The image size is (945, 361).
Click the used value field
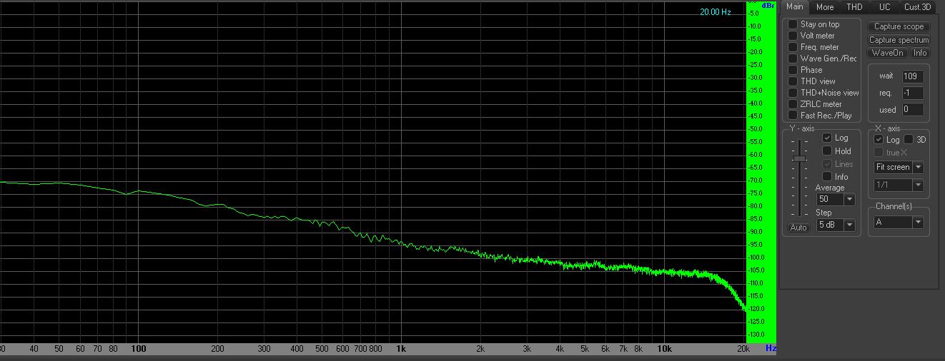[x=913, y=110]
